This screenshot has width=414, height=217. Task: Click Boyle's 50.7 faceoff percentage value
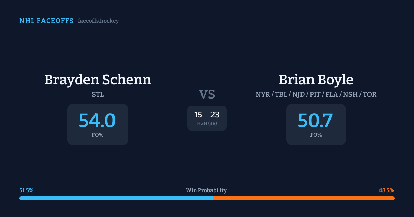(315, 121)
